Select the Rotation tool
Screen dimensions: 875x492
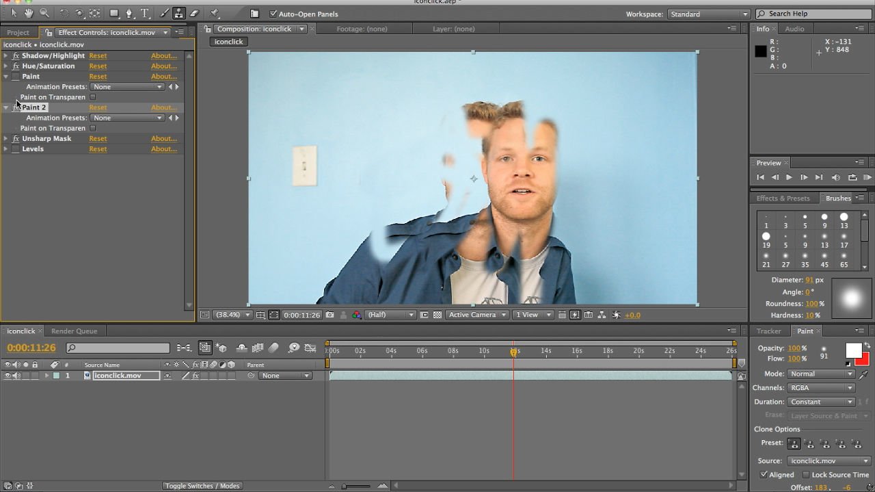(64, 13)
